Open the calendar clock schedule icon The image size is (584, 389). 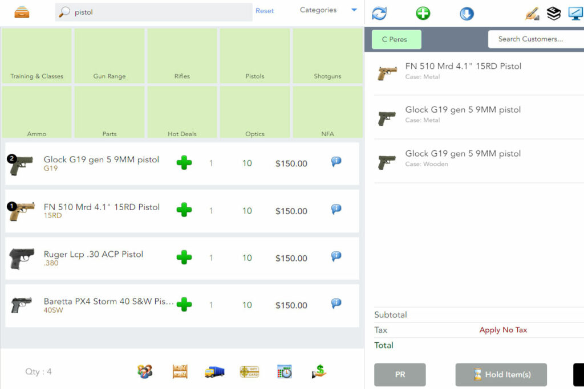[x=285, y=371]
